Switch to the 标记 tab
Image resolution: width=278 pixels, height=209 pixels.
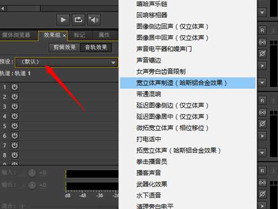80,35
